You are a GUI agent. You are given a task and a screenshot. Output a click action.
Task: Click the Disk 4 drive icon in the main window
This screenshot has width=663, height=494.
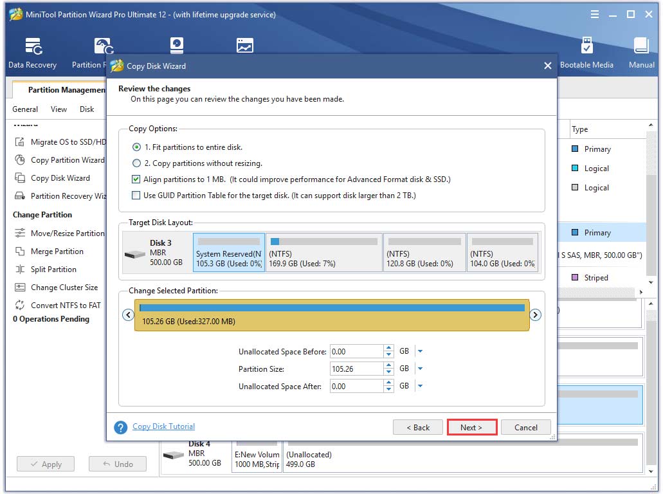[x=174, y=455]
